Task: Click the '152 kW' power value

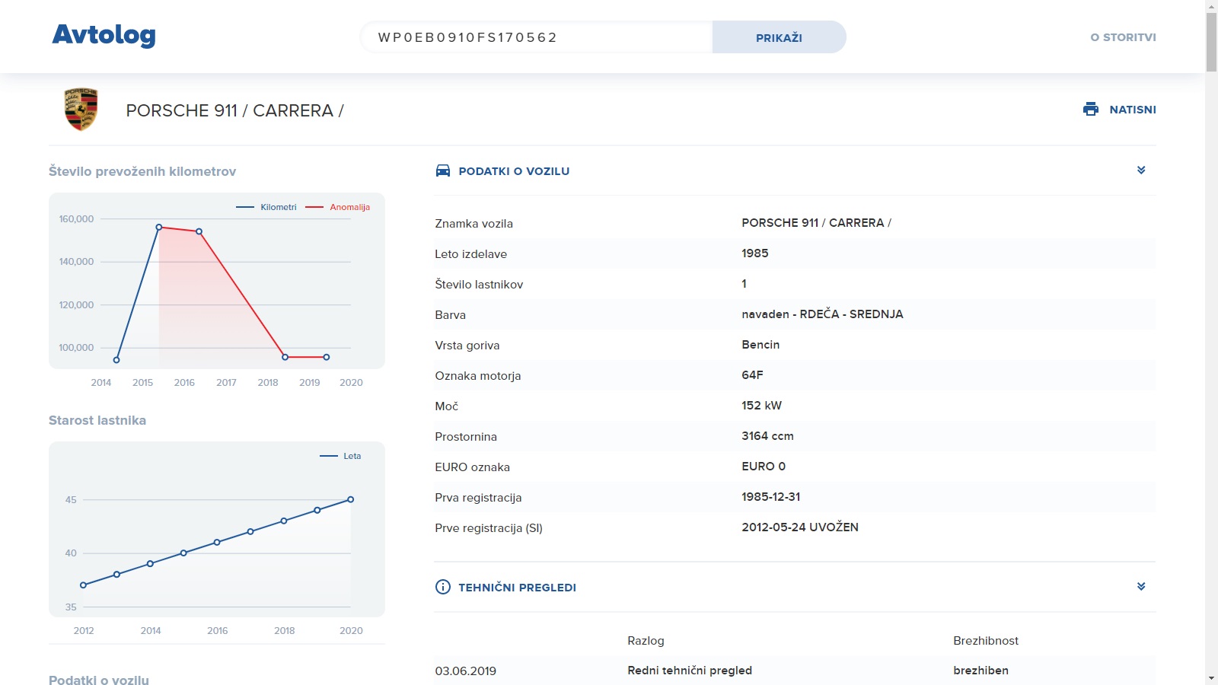Action: tap(761, 406)
